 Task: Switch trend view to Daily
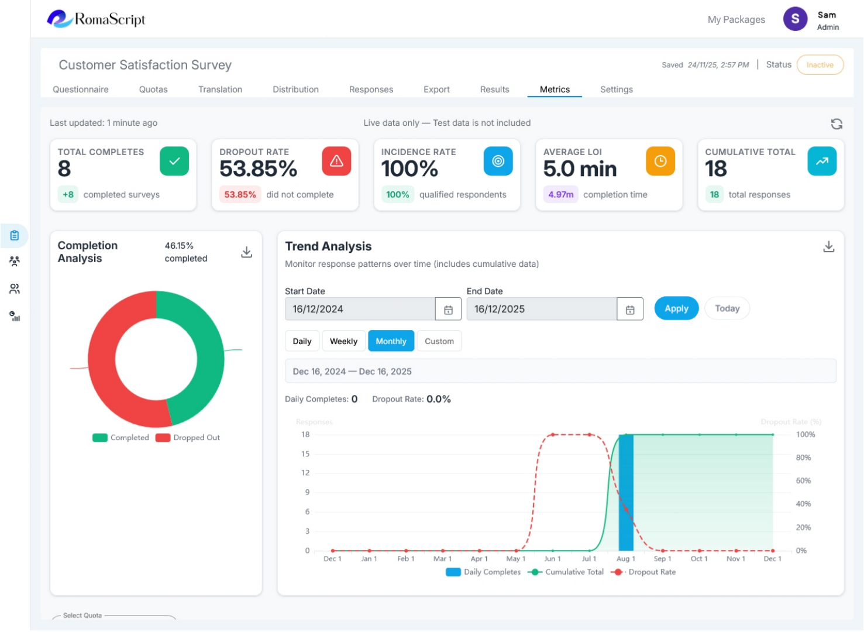(302, 341)
